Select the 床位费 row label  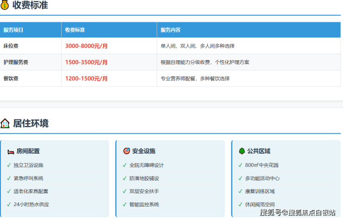[11, 46]
